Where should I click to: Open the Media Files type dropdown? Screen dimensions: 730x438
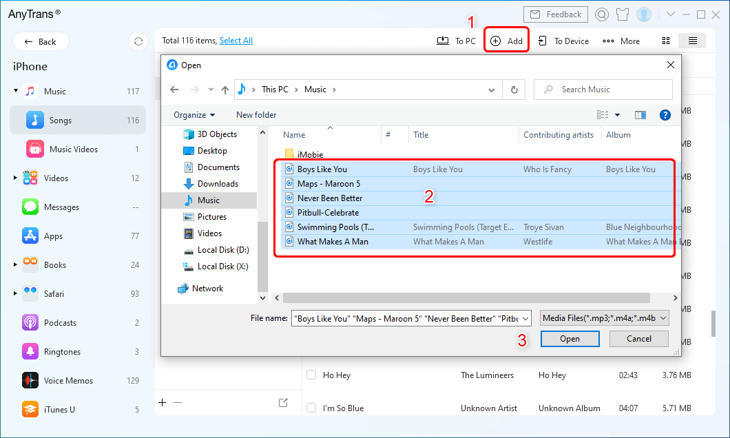coord(605,318)
